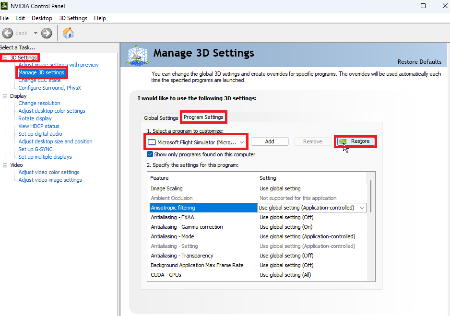Click the Add button
The width and height of the screenshot is (450, 316).
click(x=270, y=141)
